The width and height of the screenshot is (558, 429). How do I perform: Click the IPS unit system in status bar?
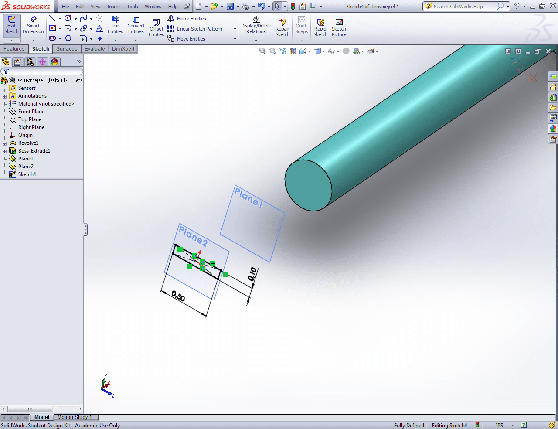point(500,426)
